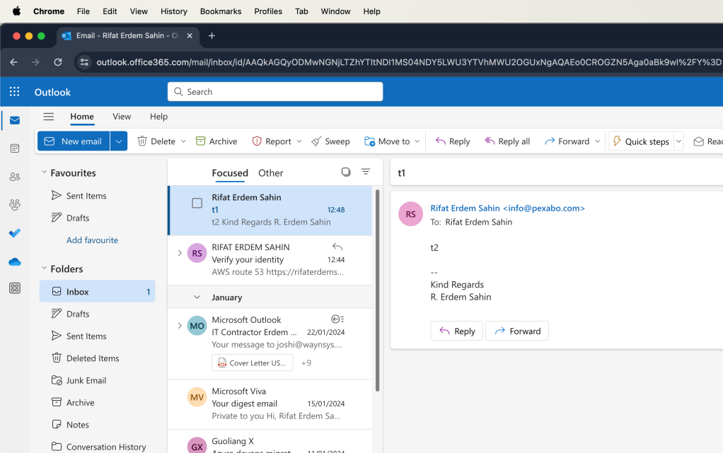Open More apps in left rail
This screenshot has height=453, width=723.
point(15,288)
